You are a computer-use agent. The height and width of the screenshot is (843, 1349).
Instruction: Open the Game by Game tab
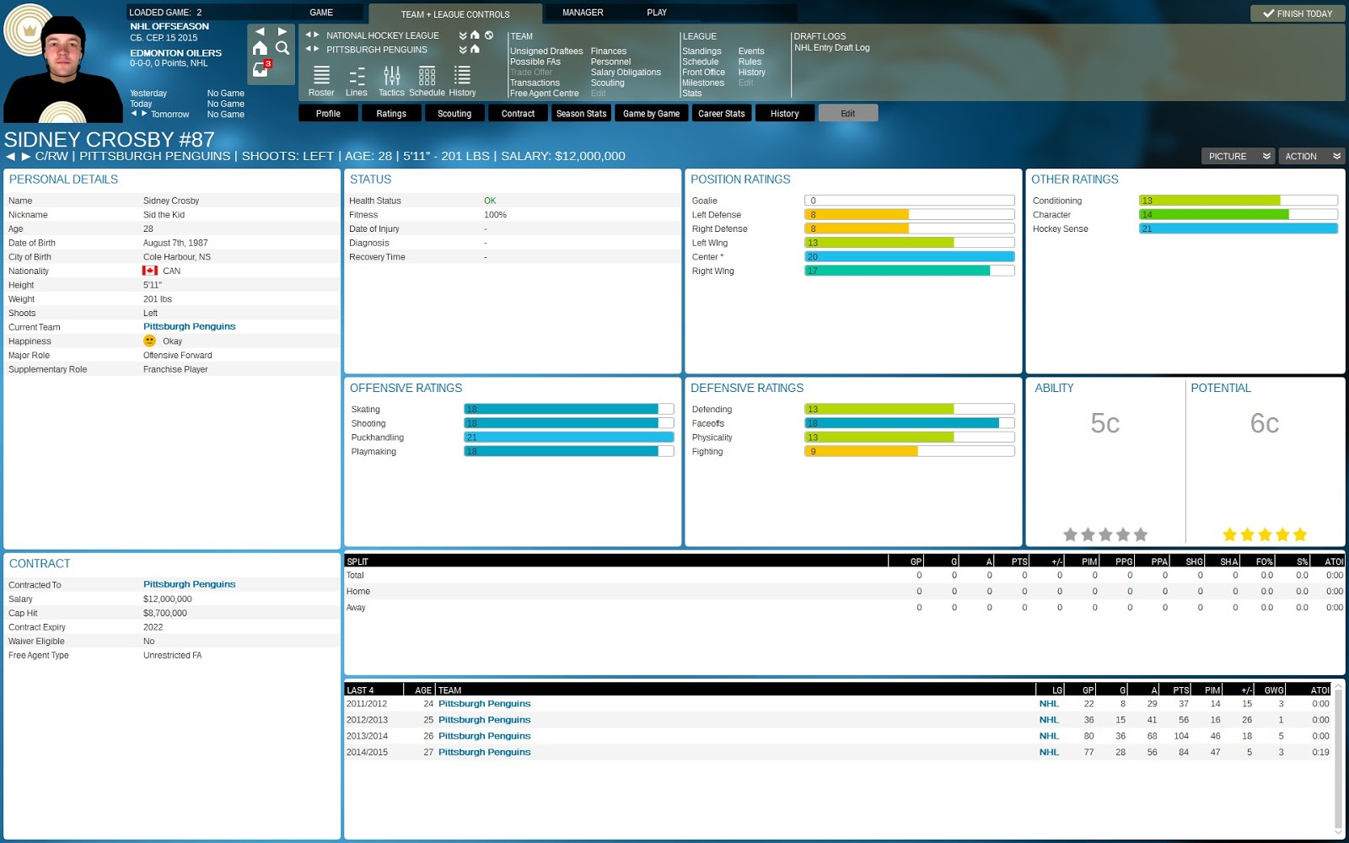pyautogui.click(x=651, y=113)
